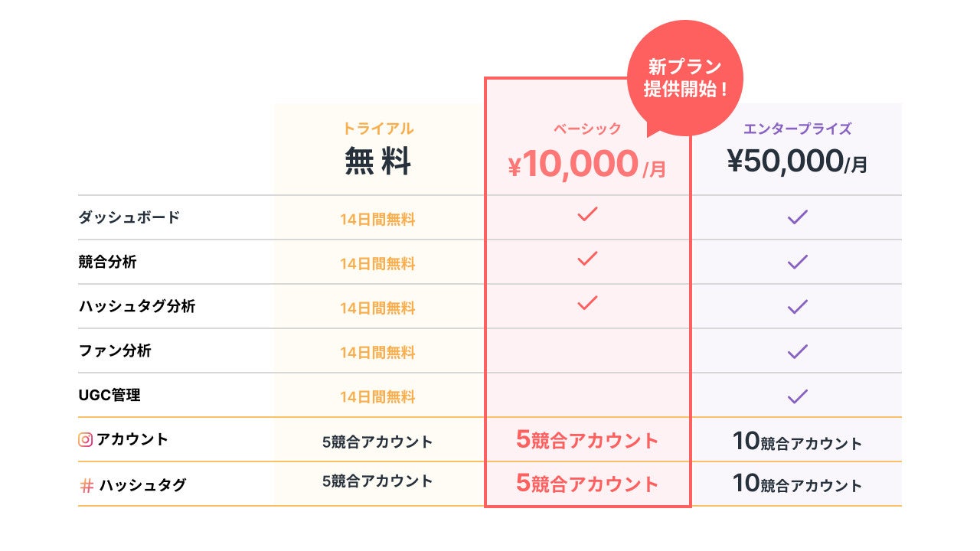Click the Basic plan 競合分析 checkmark
The height and width of the screenshot is (551, 980).
(x=587, y=259)
